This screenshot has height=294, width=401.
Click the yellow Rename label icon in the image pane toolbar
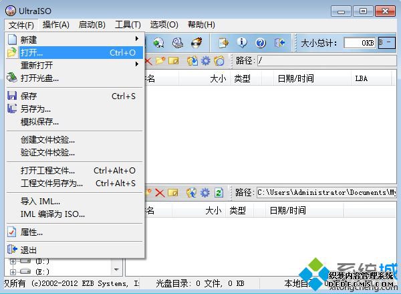point(174,61)
